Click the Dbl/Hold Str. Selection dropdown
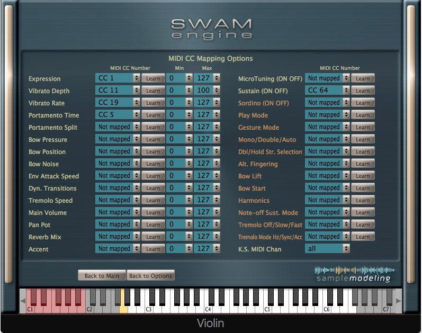 (327, 151)
